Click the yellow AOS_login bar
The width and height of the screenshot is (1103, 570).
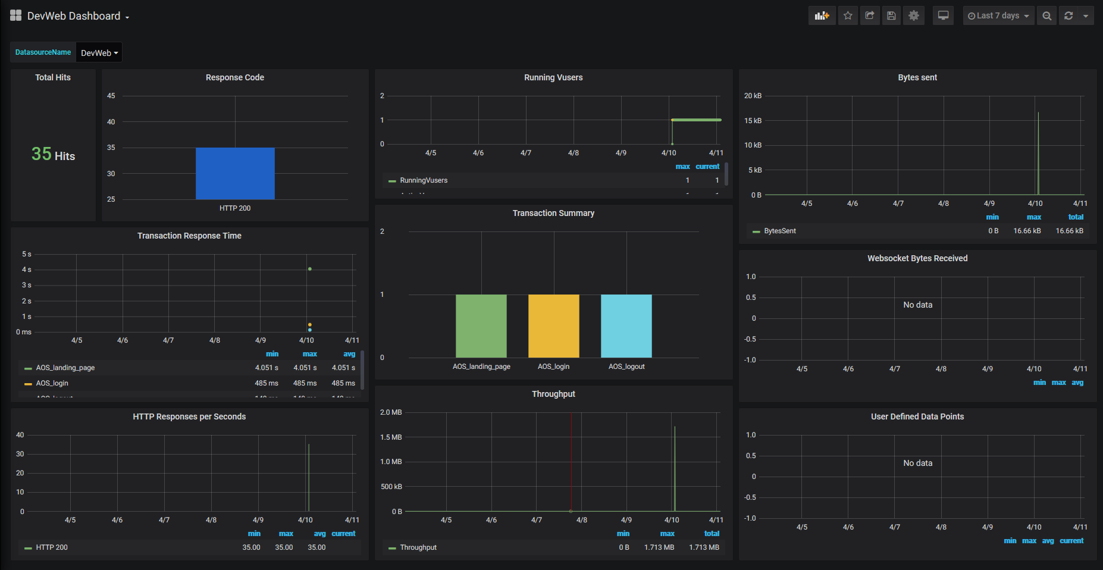click(554, 326)
